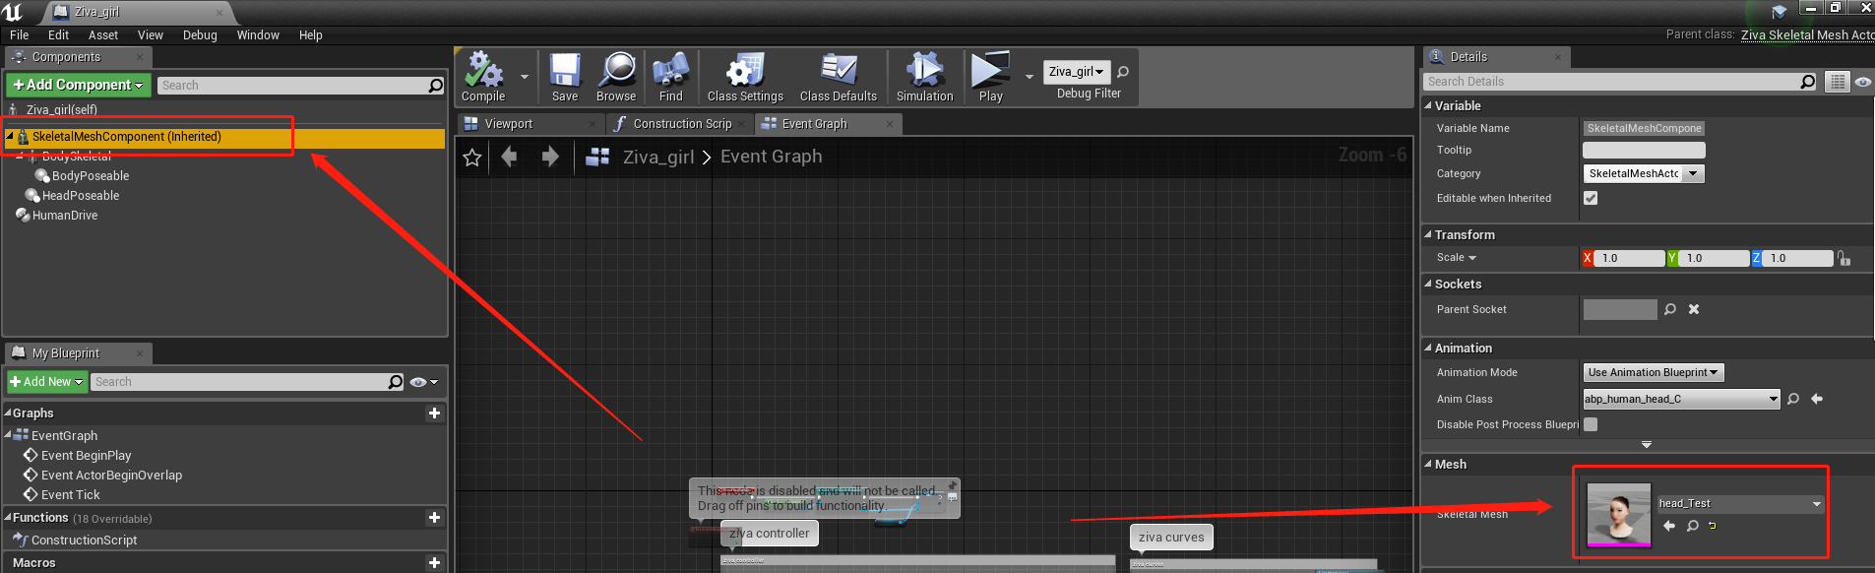The width and height of the screenshot is (1875, 573).
Task: Open head_Test skeletal mesh dropdown
Action: click(x=1740, y=503)
